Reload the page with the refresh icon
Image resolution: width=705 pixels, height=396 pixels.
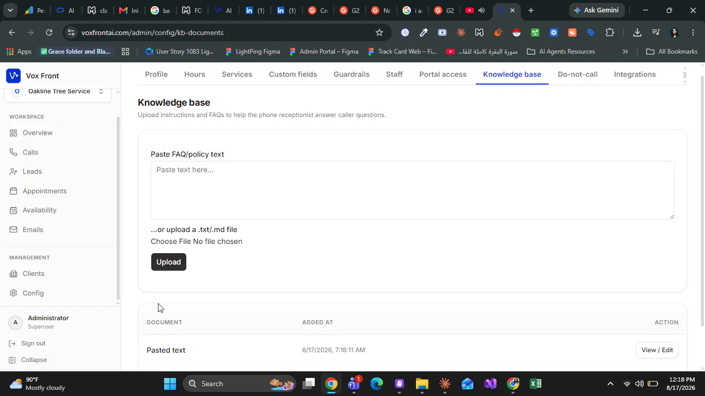pyautogui.click(x=49, y=32)
